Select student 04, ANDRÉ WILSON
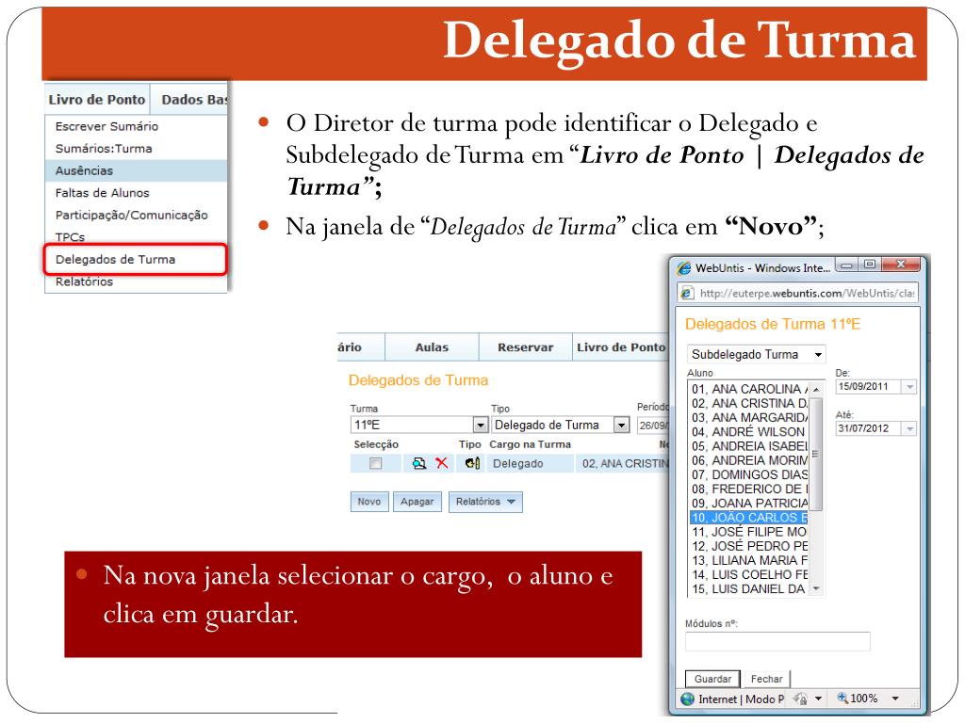This screenshot has height=723, width=965. [x=749, y=431]
